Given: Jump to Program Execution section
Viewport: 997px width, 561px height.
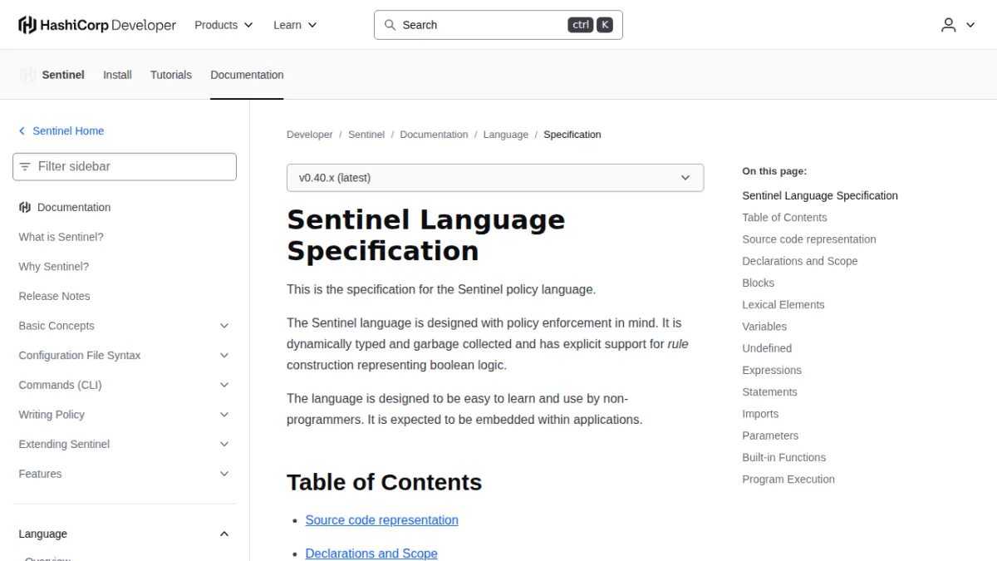Looking at the screenshot, I should coord(788,479).
